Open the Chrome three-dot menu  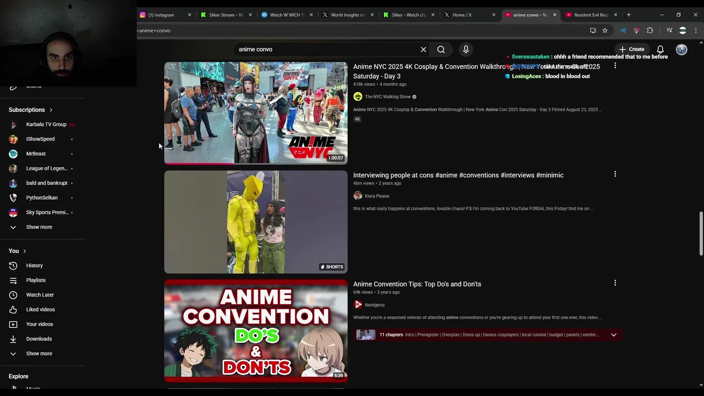click(x=696, y=30)
